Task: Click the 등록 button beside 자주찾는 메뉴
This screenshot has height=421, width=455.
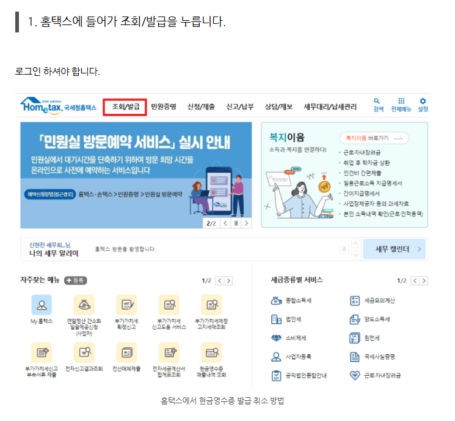Action: coord(76,280)
